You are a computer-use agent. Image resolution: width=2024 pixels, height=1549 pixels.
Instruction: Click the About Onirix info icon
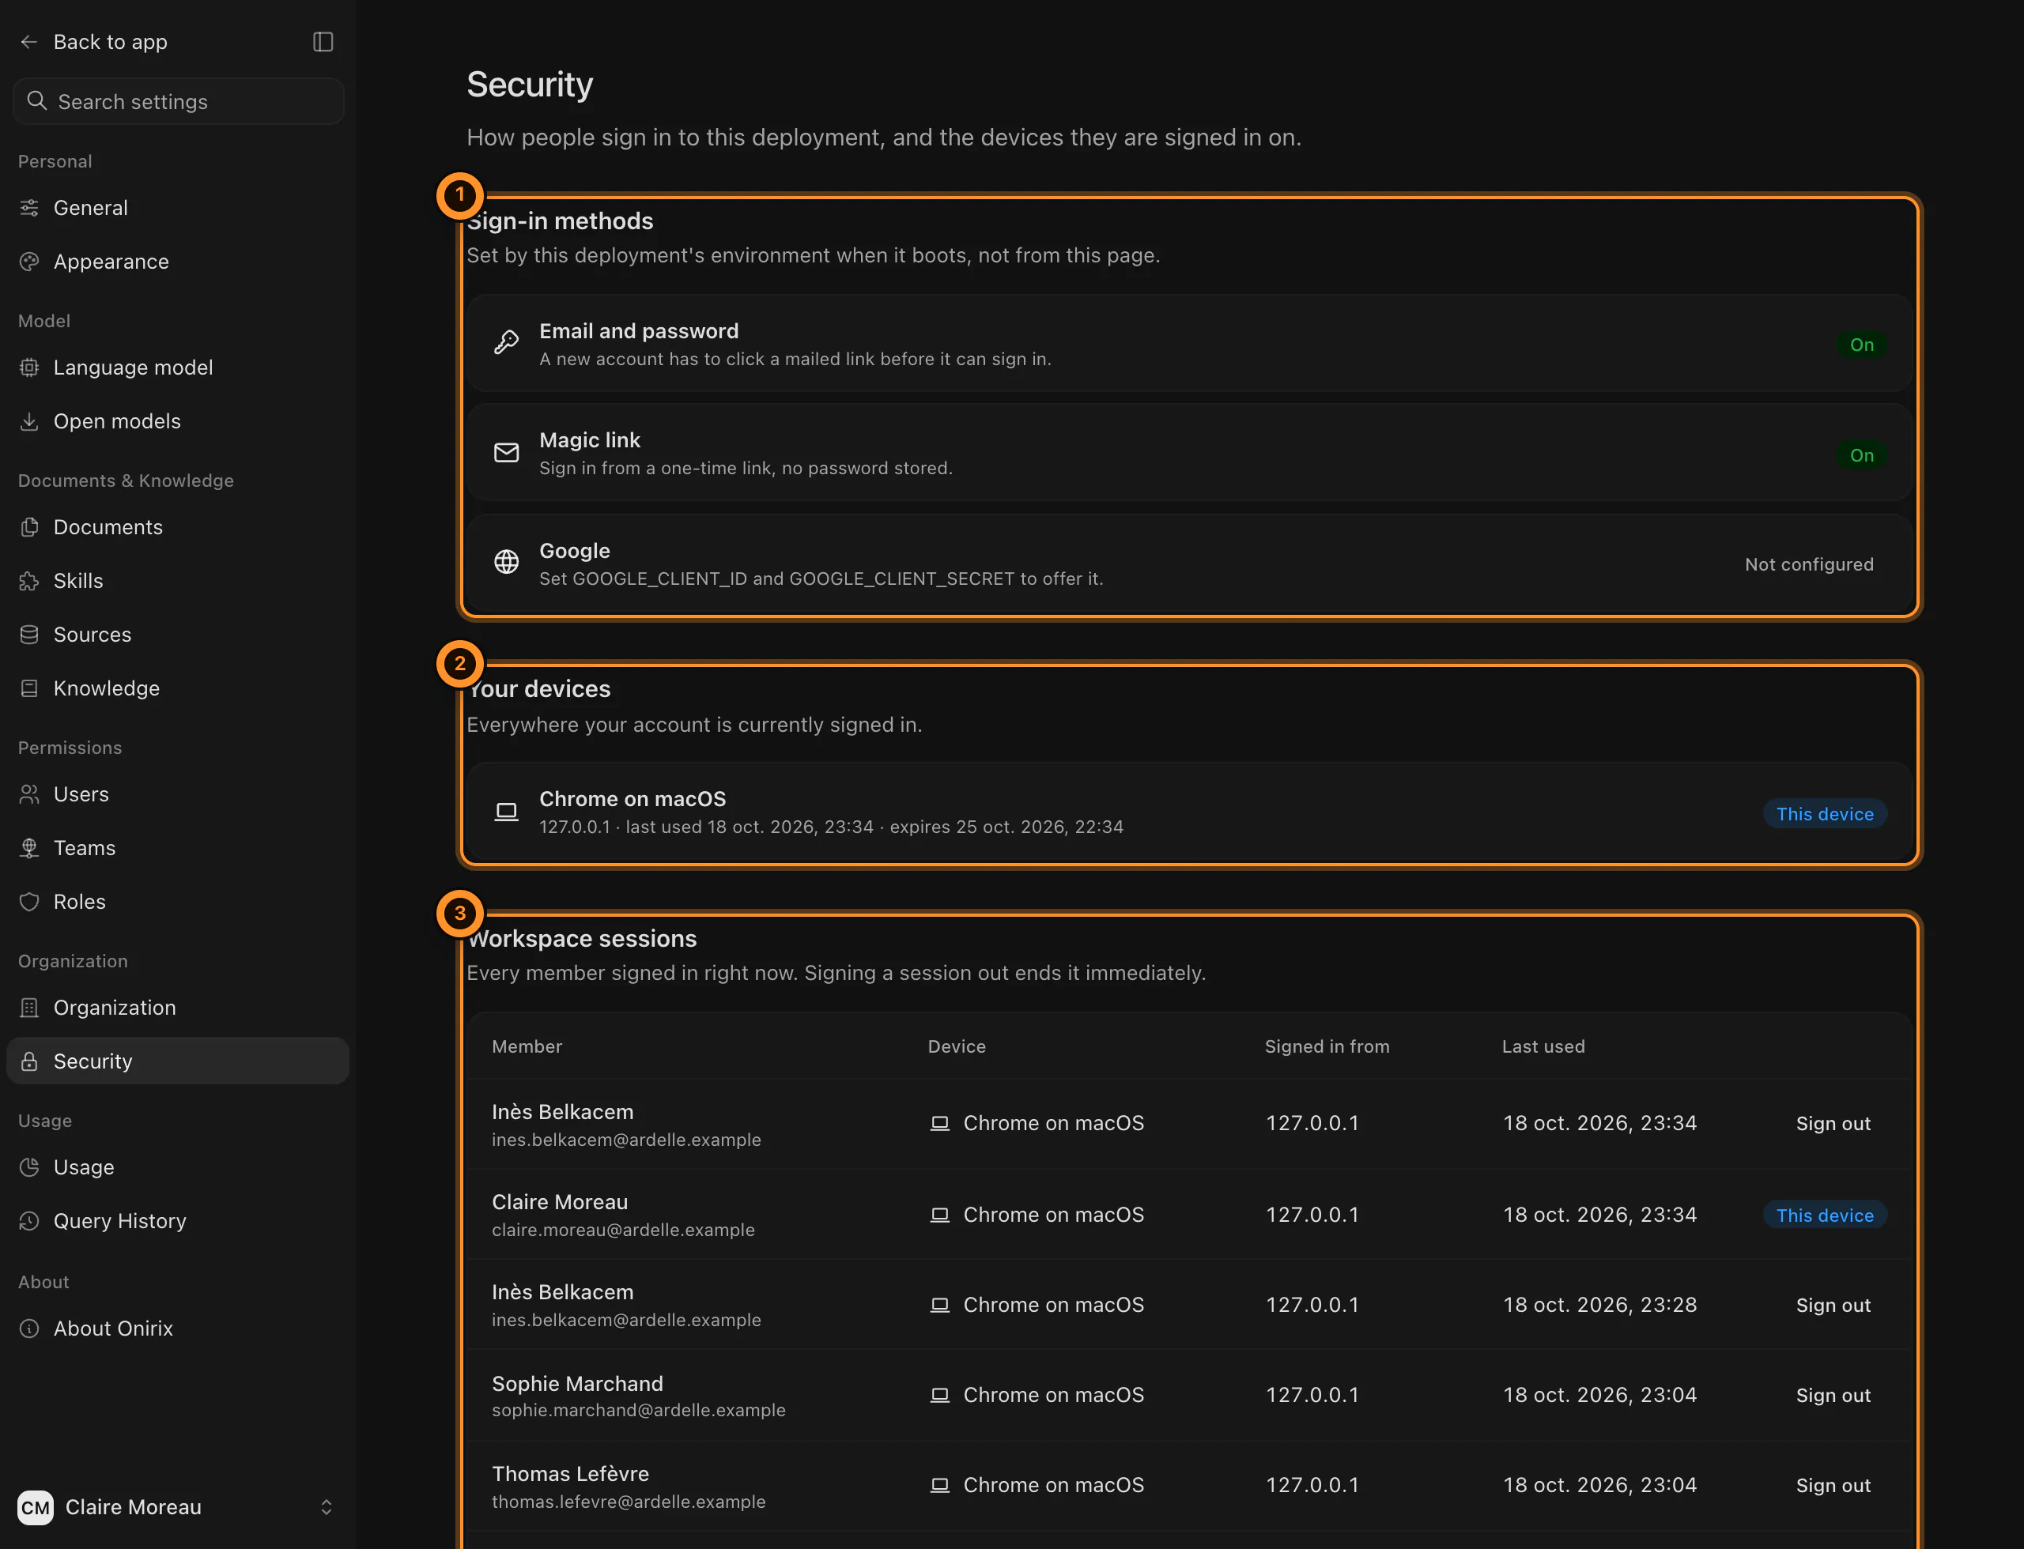pyautogui.click(x=29, y=1329)
